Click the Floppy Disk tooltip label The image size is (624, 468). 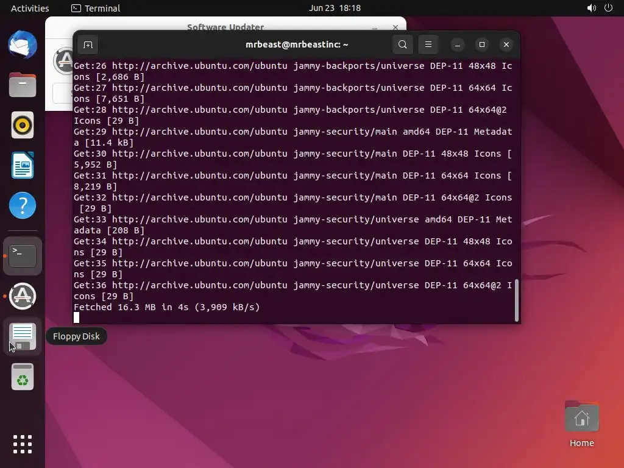(76, 336)
